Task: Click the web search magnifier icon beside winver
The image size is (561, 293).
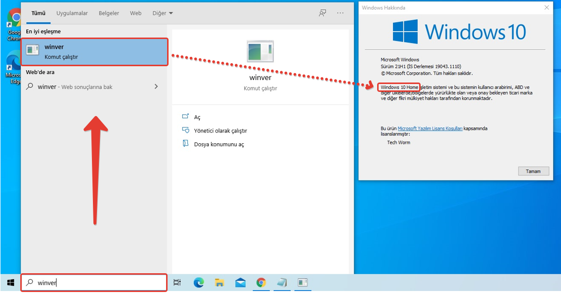Action: [30, 86]
